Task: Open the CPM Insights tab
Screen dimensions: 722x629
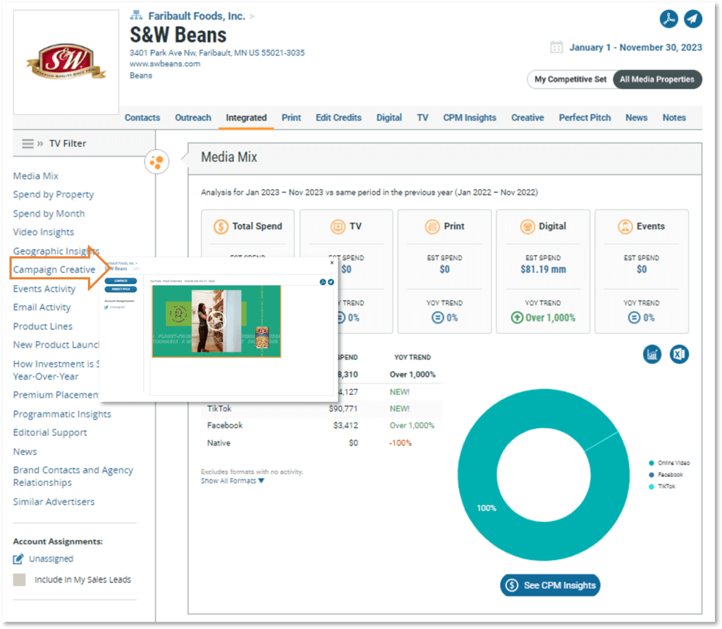Action: tap(470, 118)
